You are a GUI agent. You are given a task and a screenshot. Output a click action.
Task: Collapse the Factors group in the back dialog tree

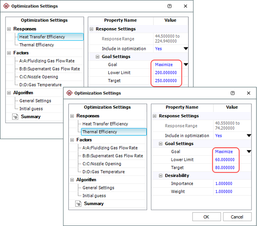(x=9, y=53)
